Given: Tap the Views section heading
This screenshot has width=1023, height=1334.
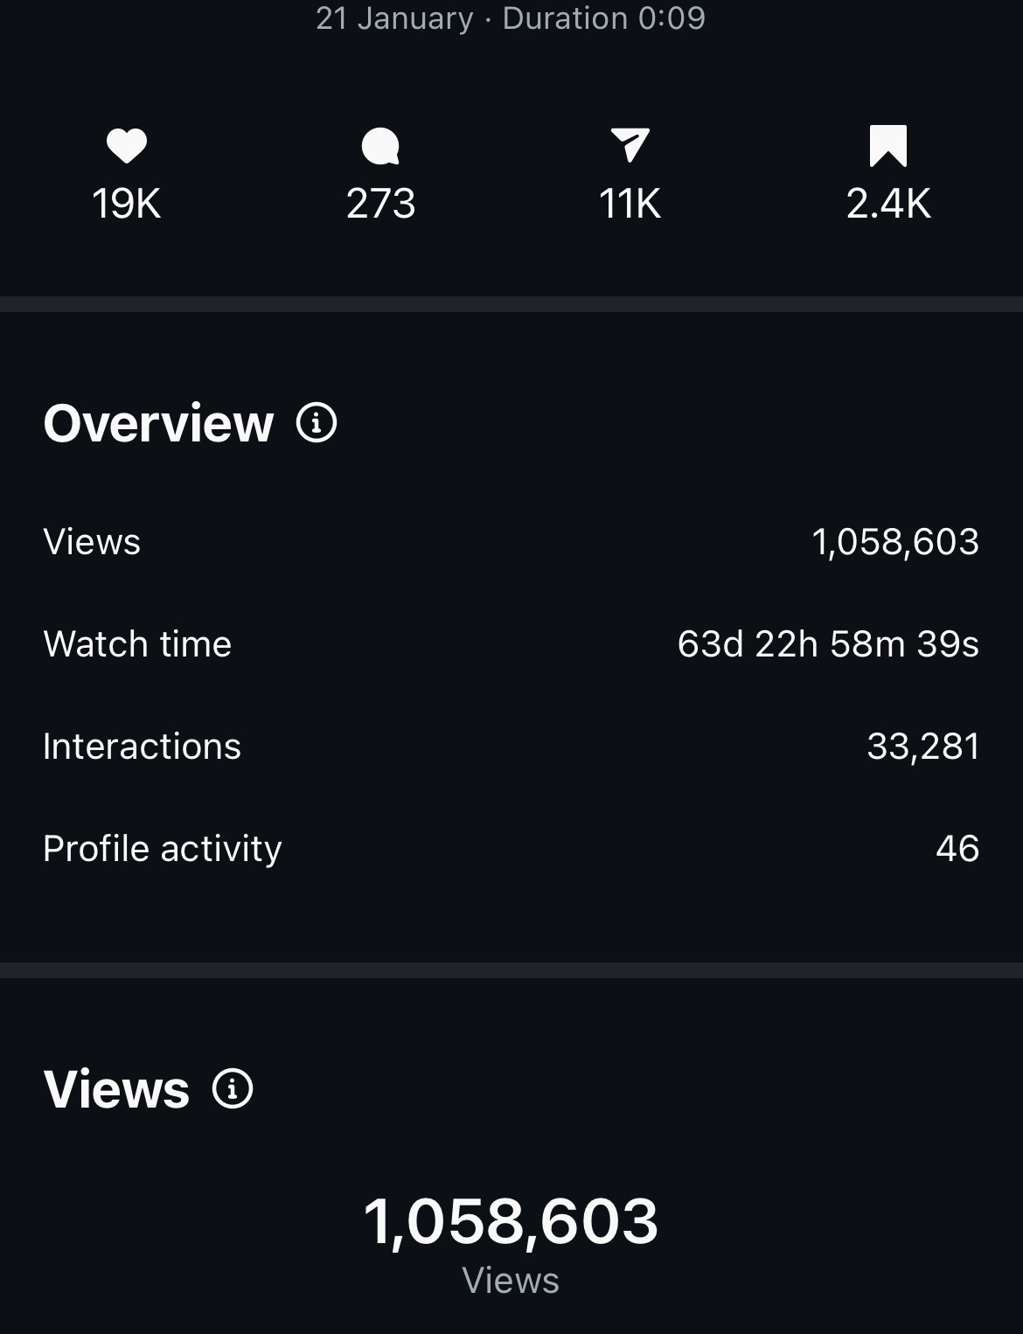Looking at the screenshot, I should [116, 1089].
